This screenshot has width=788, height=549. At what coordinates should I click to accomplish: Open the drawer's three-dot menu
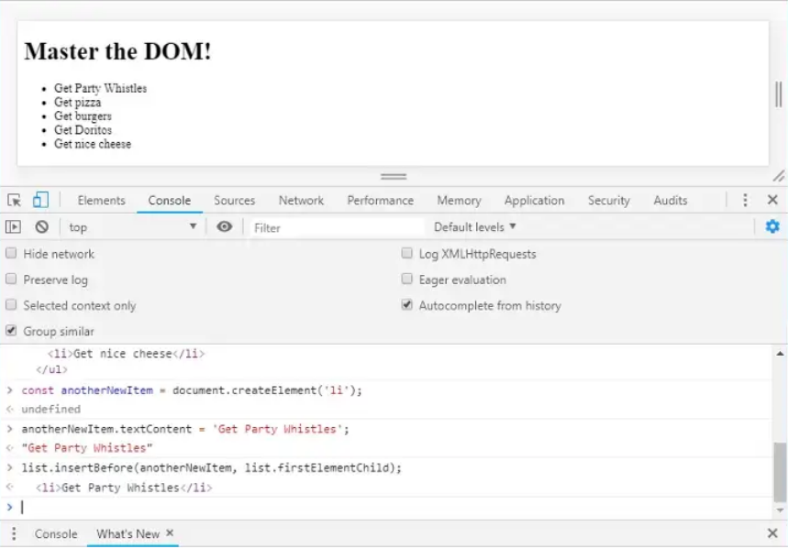[14, 533]
